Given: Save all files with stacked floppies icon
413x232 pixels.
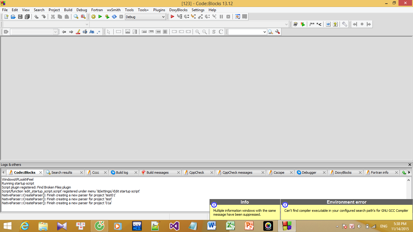Looking at the screenshot, I should pos(27,17).
